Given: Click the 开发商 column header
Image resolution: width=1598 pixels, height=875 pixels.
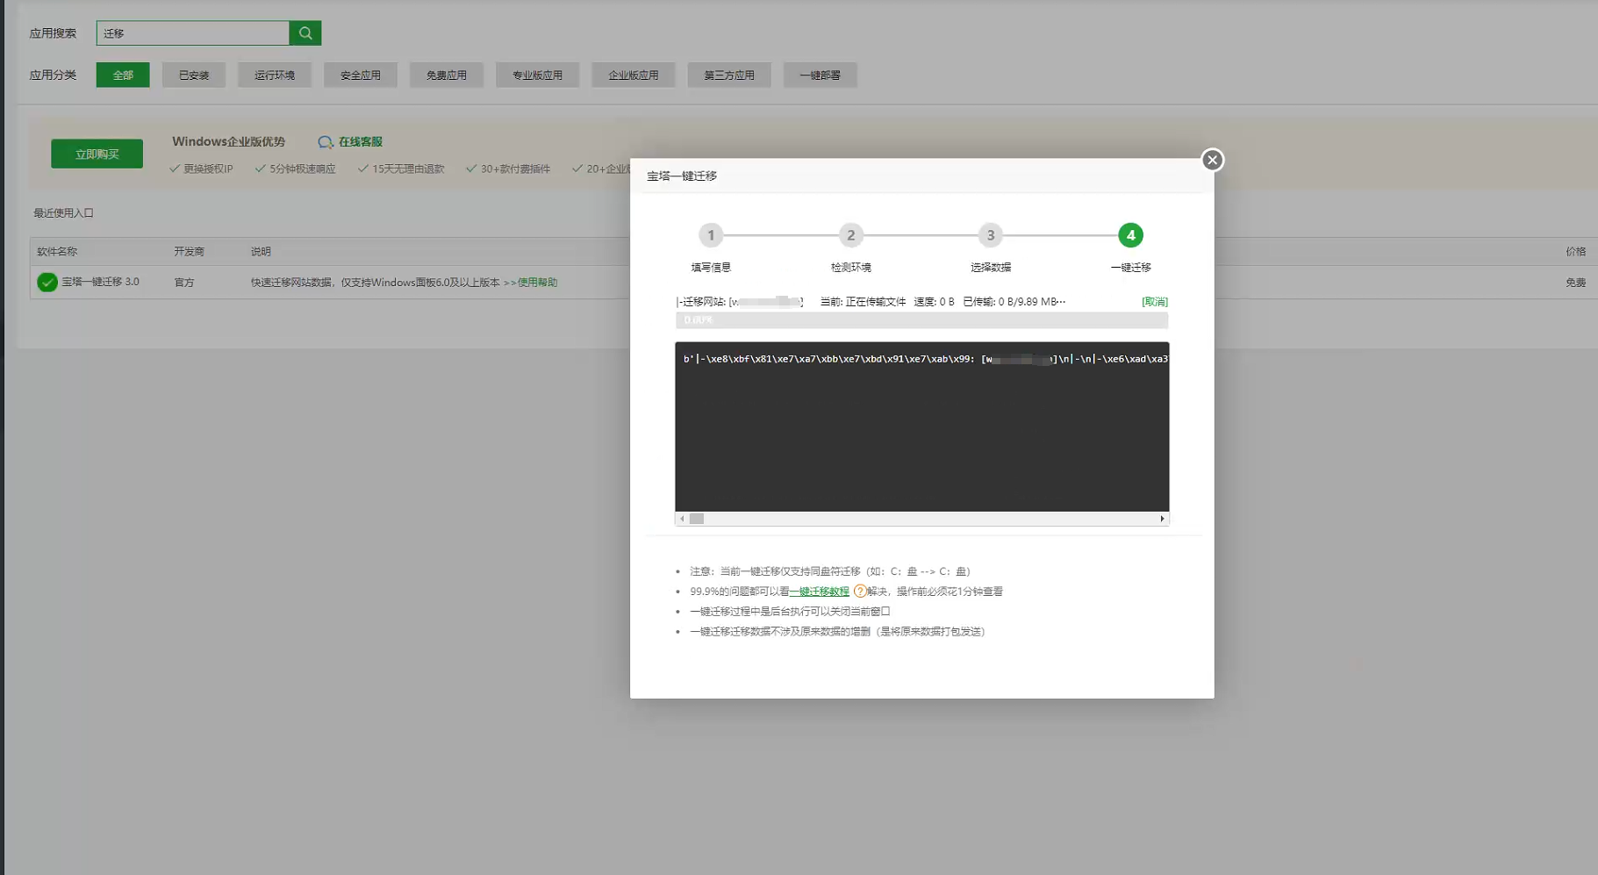Looking at the screenshot, I should click(189, 252).
